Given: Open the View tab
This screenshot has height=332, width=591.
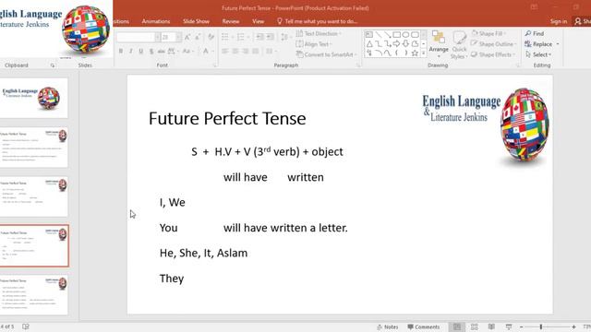Looking at the screenshot, I should [259, 21].
